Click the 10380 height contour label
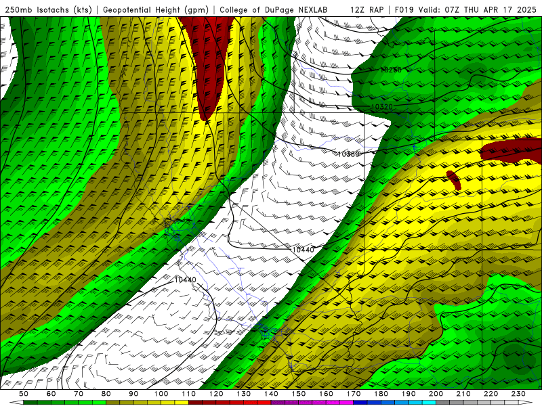The width and height of the screenshot is (542, 406). point(348,154)
